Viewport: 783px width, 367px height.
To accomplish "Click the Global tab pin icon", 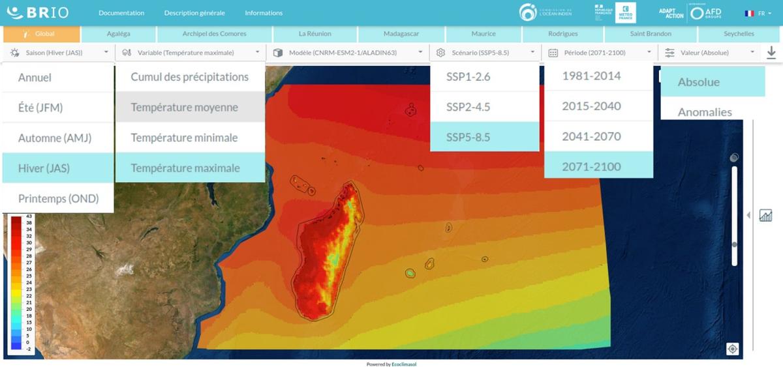I will tap(25, 33).
